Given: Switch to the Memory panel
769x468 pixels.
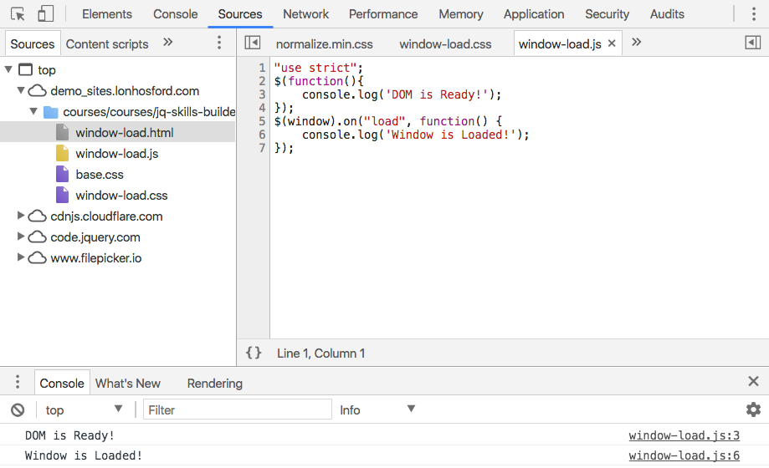Looking at the screenshot, I should (460, 14).
